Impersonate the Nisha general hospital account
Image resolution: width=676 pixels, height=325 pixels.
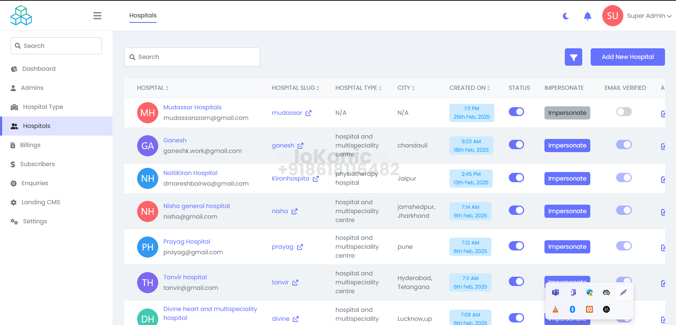(x=567, y=211)
